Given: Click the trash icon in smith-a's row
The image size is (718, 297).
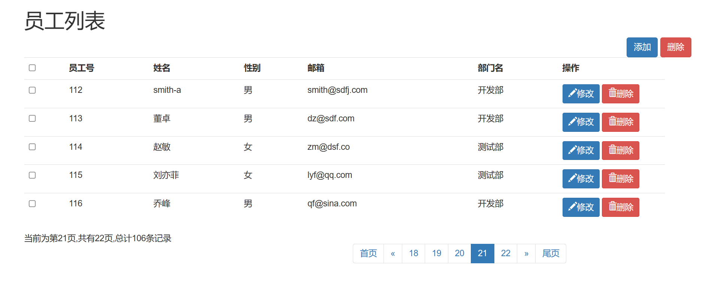Looking at the screenshot, I should tap(612, 93).
